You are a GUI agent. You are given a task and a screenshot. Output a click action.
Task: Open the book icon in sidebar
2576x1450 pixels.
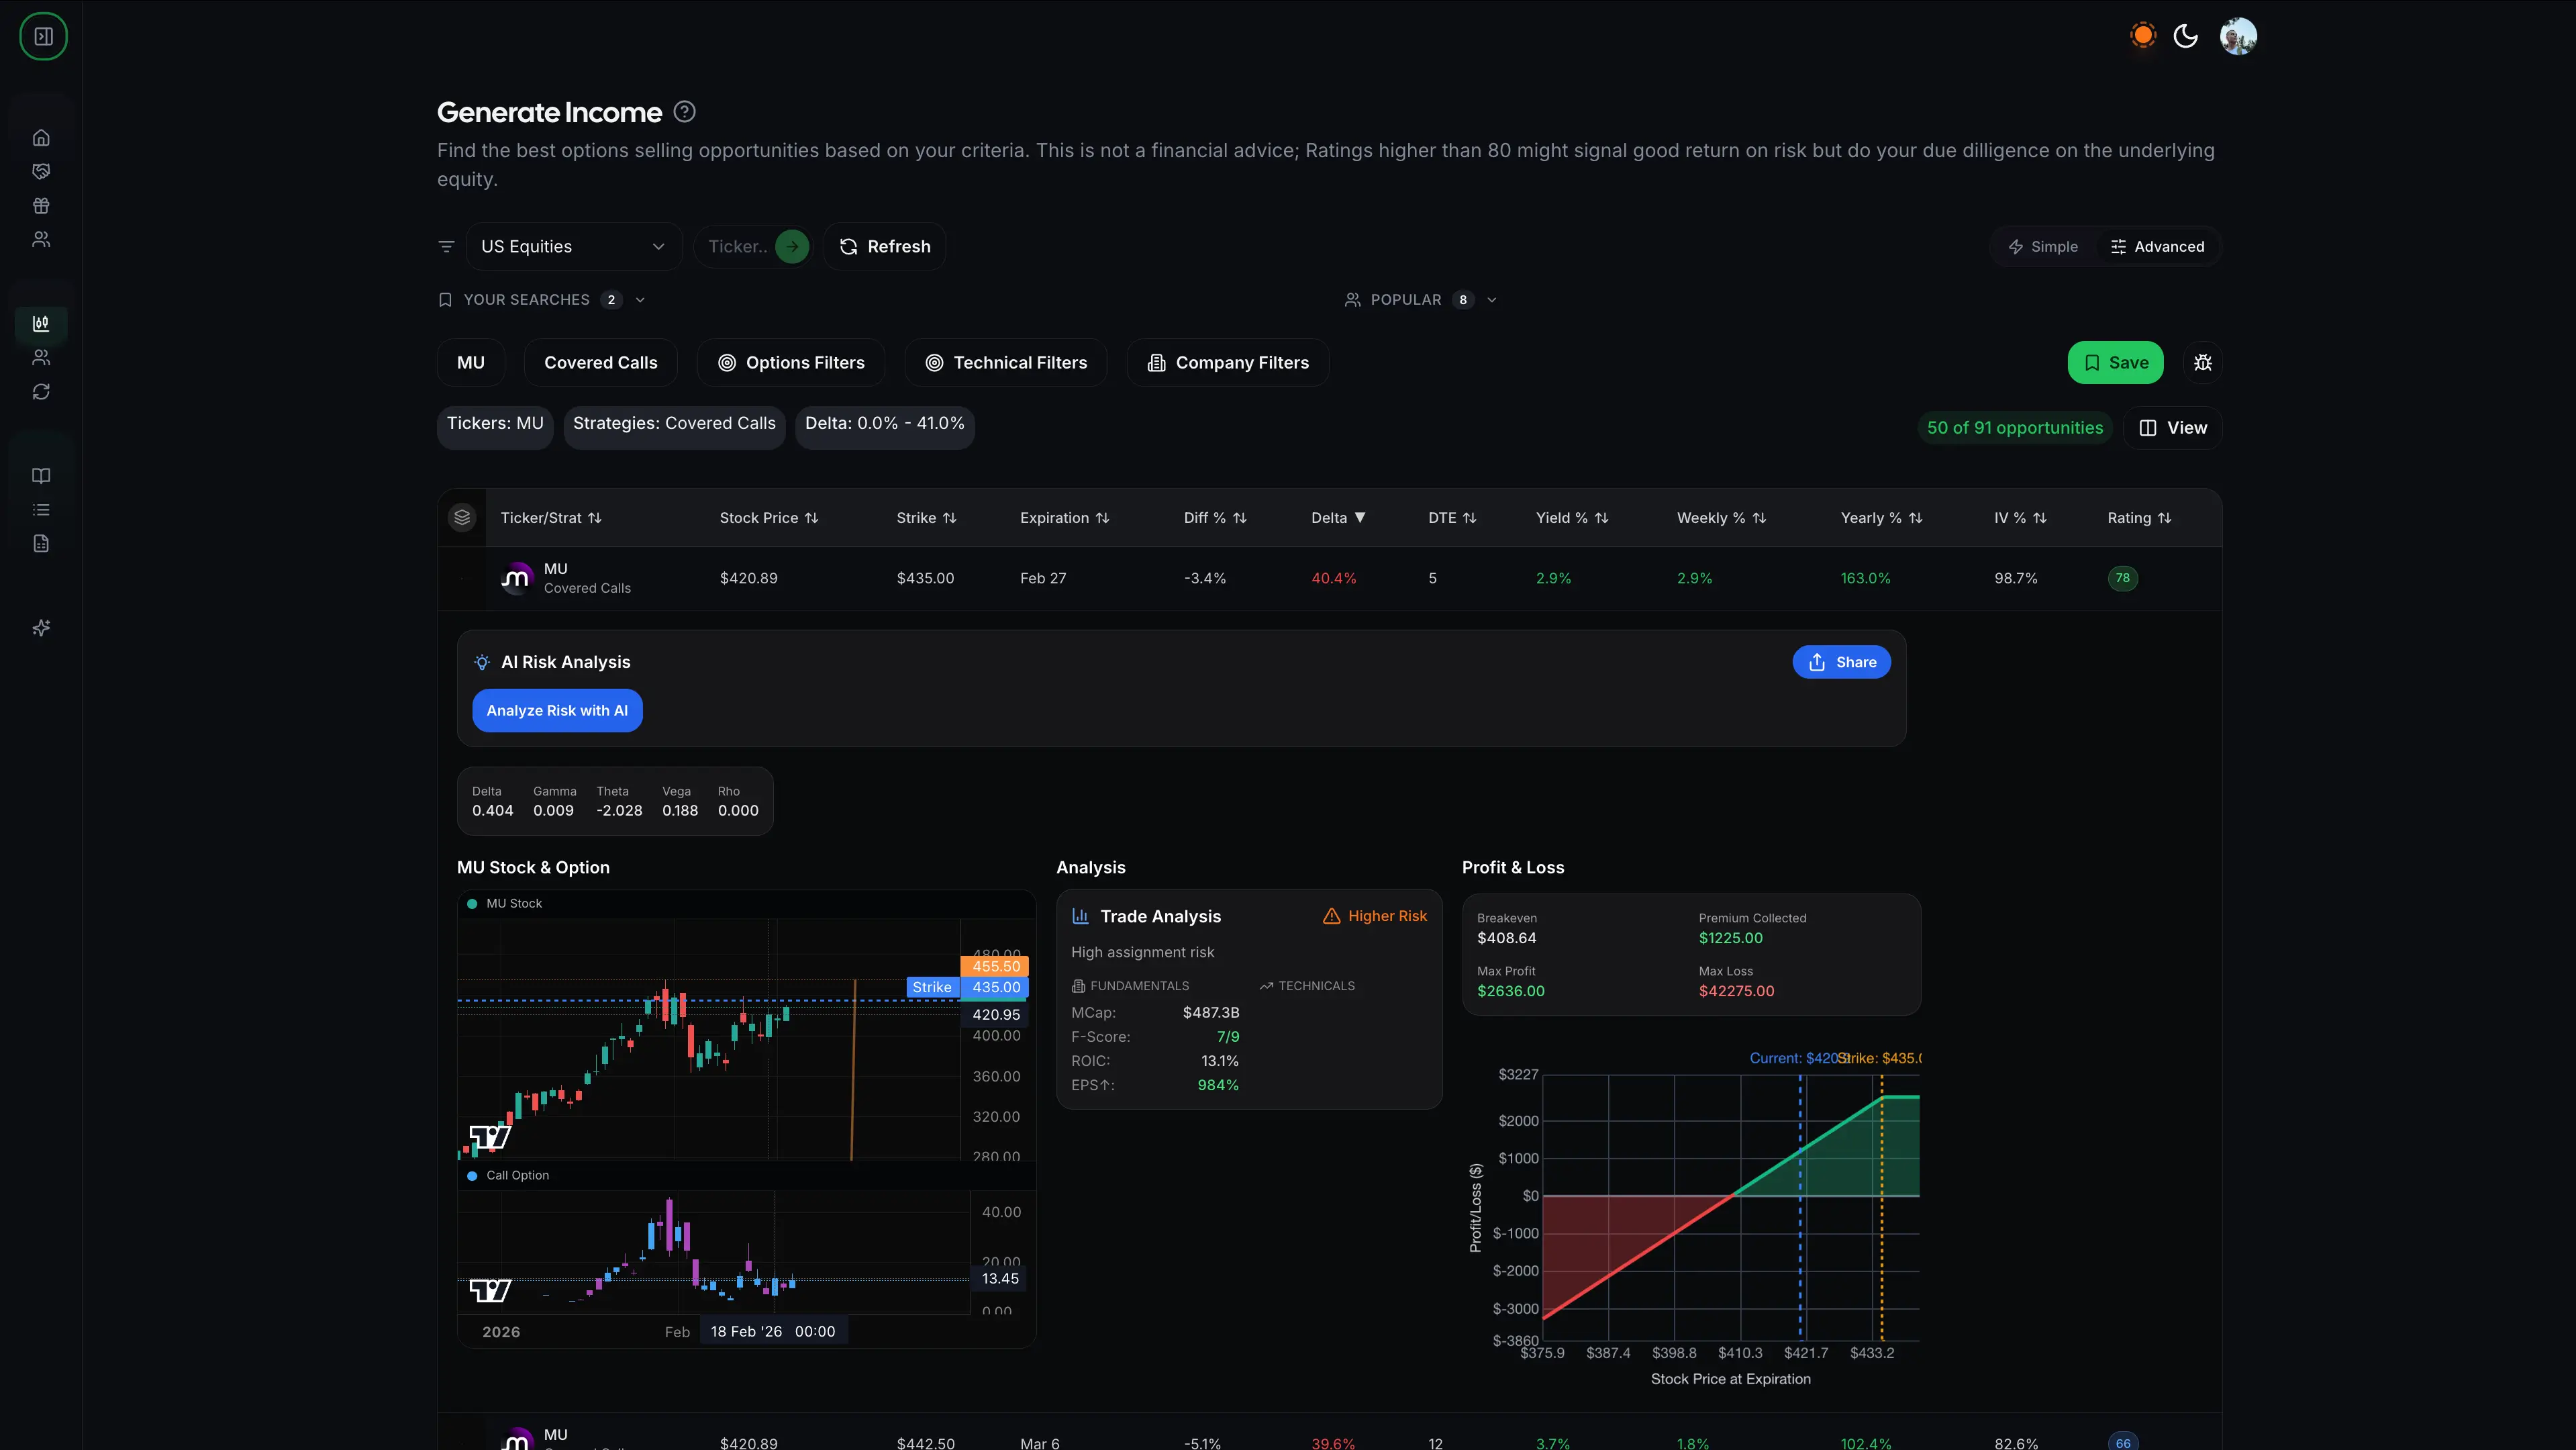[41, 476]
